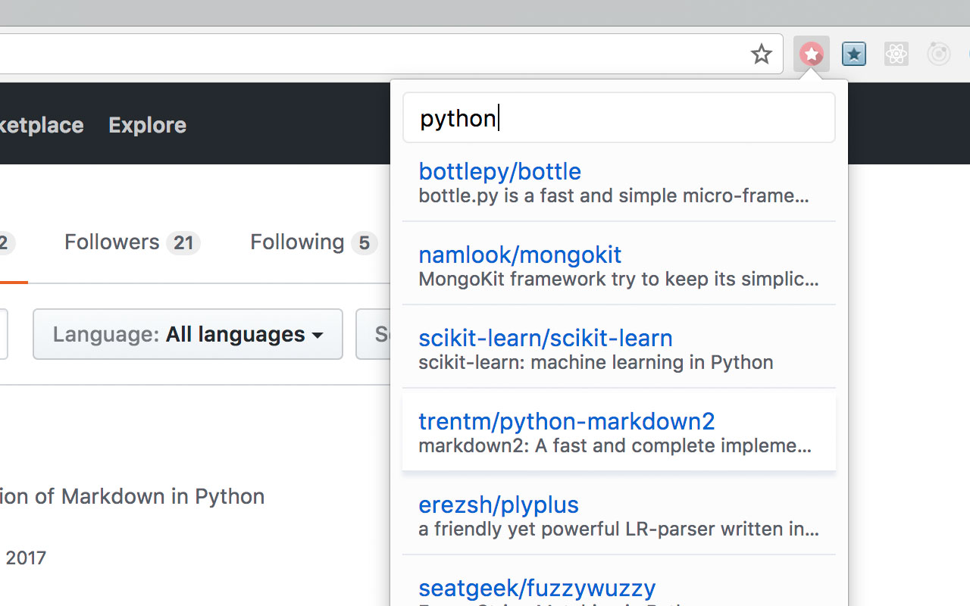970x606 pixels.
Task: Open the red star extension icon
Action: [812, 54]
